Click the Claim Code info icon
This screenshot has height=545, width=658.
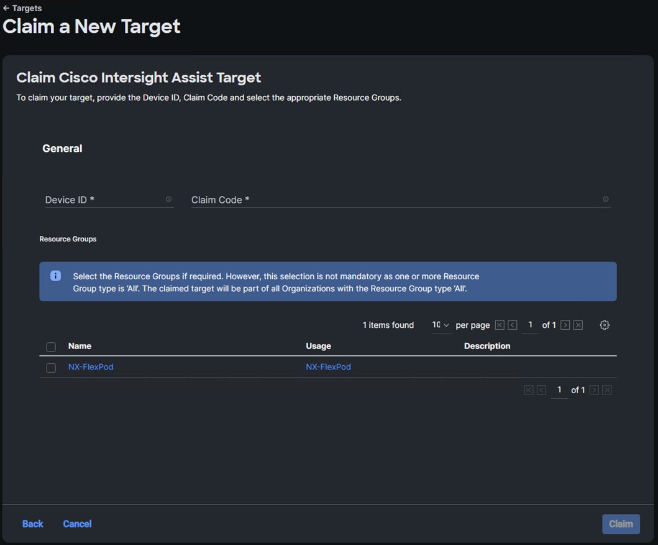pos(606,199)
